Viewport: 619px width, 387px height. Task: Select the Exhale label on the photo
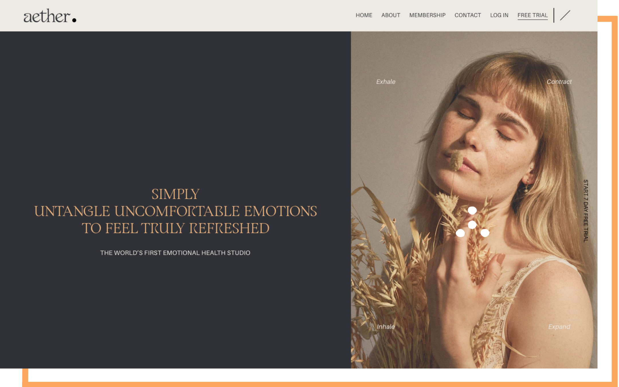(x=386, y=82)
